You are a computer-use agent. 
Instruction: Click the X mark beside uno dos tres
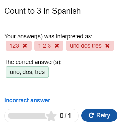(107, 46)
